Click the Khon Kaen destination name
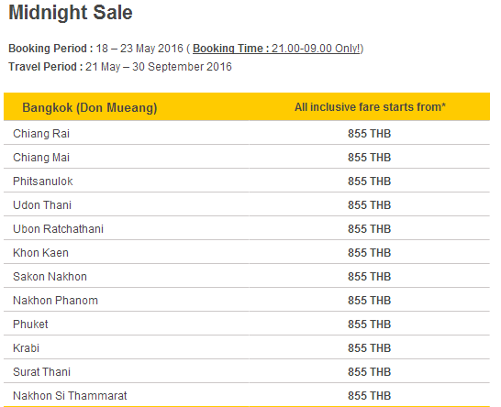This screenshot has width=501, height=407. point(40,252)
